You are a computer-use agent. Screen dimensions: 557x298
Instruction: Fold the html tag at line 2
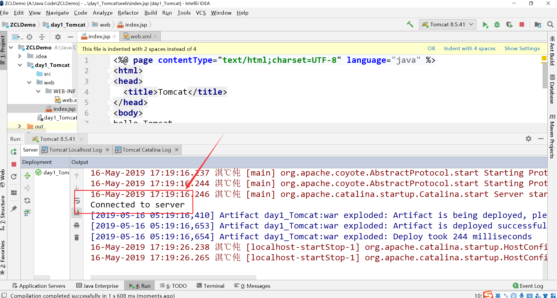tap(109, 71)
